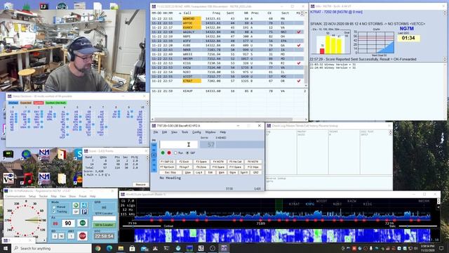Image resolution: width=449 pixels, height=253 pixels.
Task: Open the Tools menu in entry window
Action: tap(185, 132)
